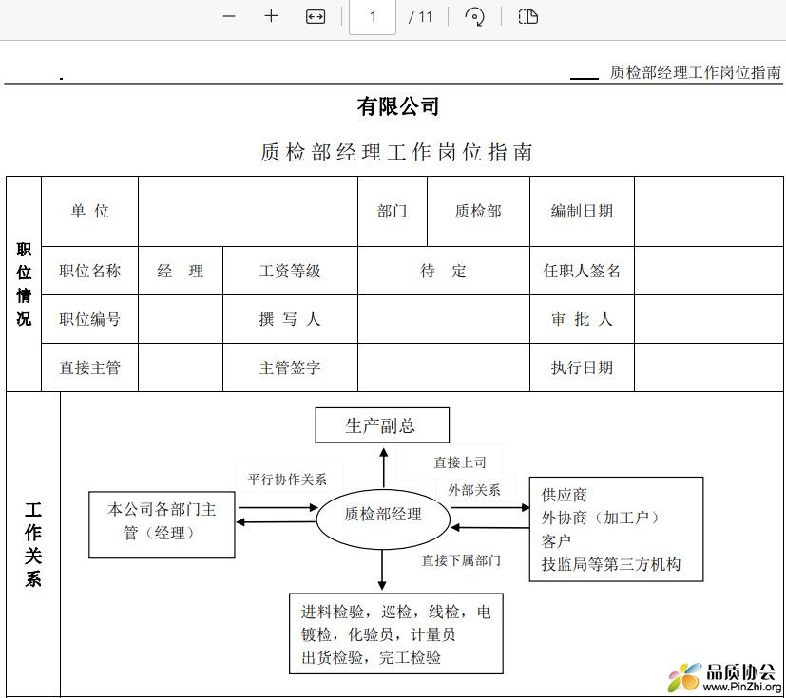Click the 直接下属部门 label

click(461, 560)
